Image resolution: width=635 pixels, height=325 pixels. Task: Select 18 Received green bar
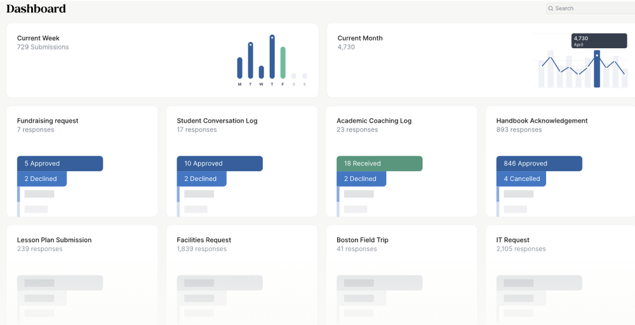click(x=379, y=164)
